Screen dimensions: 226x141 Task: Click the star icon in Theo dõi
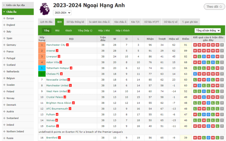click(221, 7)
